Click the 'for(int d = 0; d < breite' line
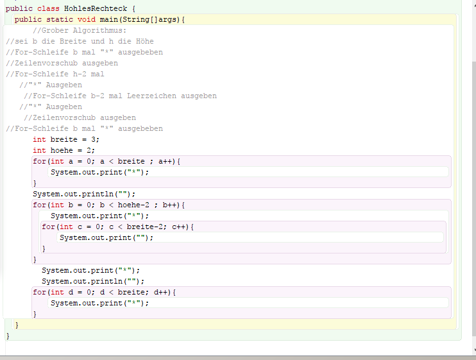 [105, 293]
